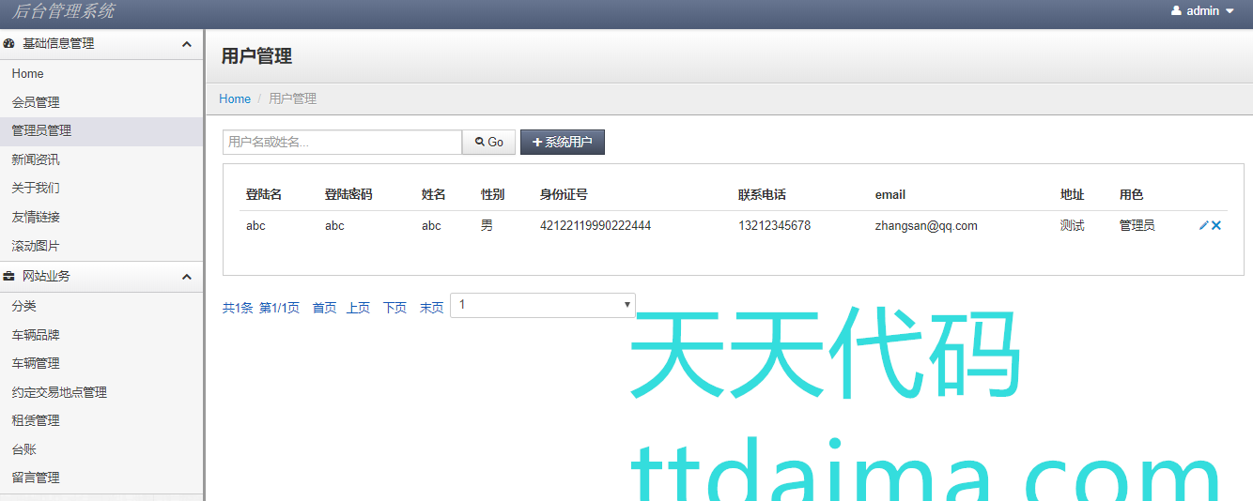Viewport: 1253px width, 501px height.
Task: Jump to last page via 末页 link
Action: pos(431,308)
